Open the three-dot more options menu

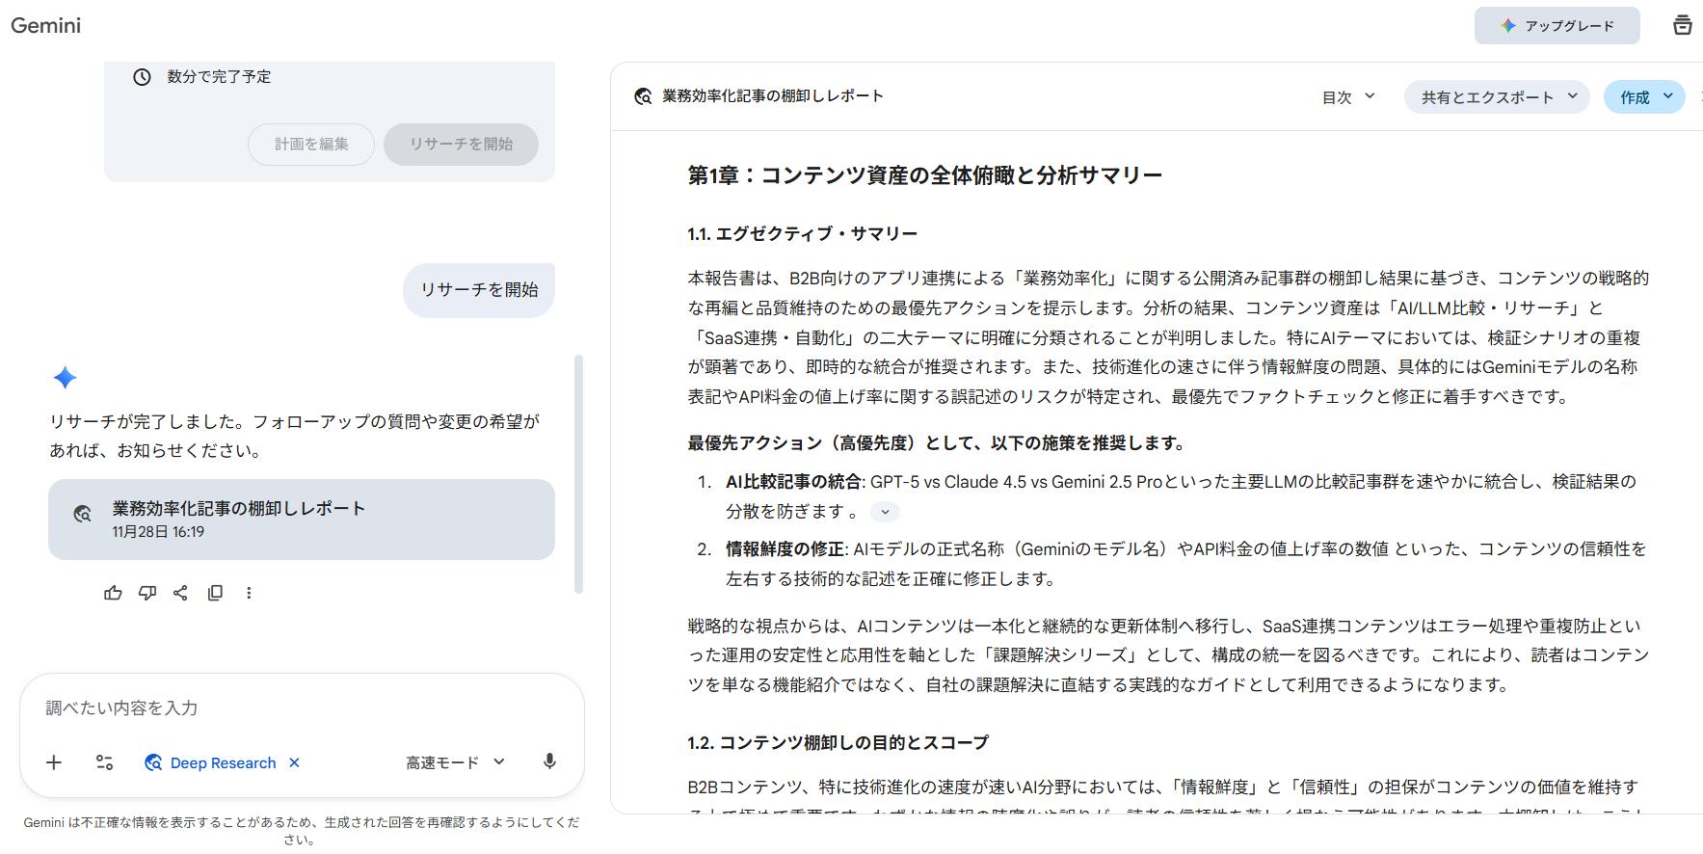click(249, 593)
